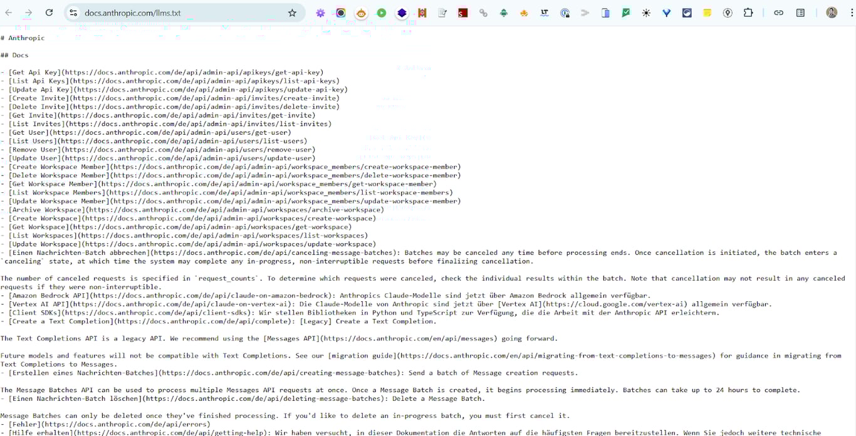This screenshot has width=856, height=436.
Task: Click the '[Create Invite]' line
Action: pos(170,98)
